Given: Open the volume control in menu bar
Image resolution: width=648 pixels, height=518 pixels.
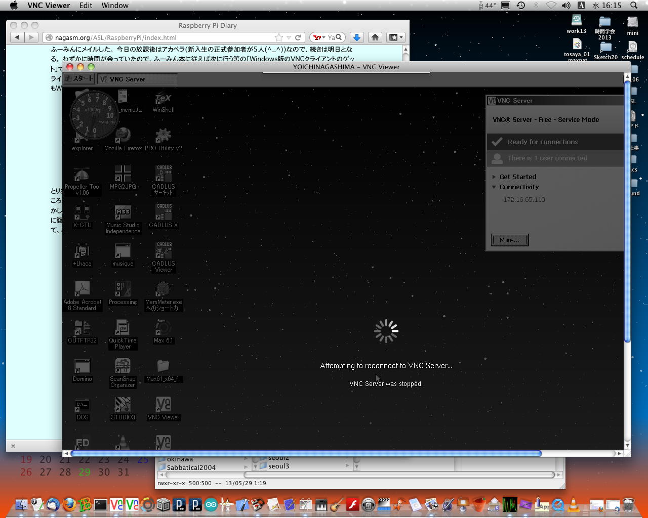Looking at the screenshot, I should [566, 6].
